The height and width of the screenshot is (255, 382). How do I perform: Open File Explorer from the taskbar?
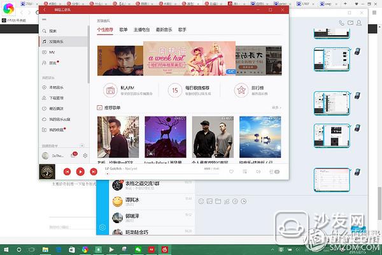[45, 250]
